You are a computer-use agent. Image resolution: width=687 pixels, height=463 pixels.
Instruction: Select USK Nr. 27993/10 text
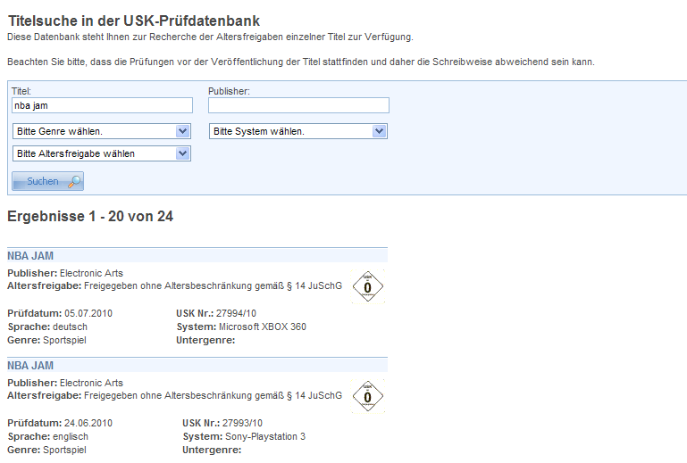[x=241, y=423]
